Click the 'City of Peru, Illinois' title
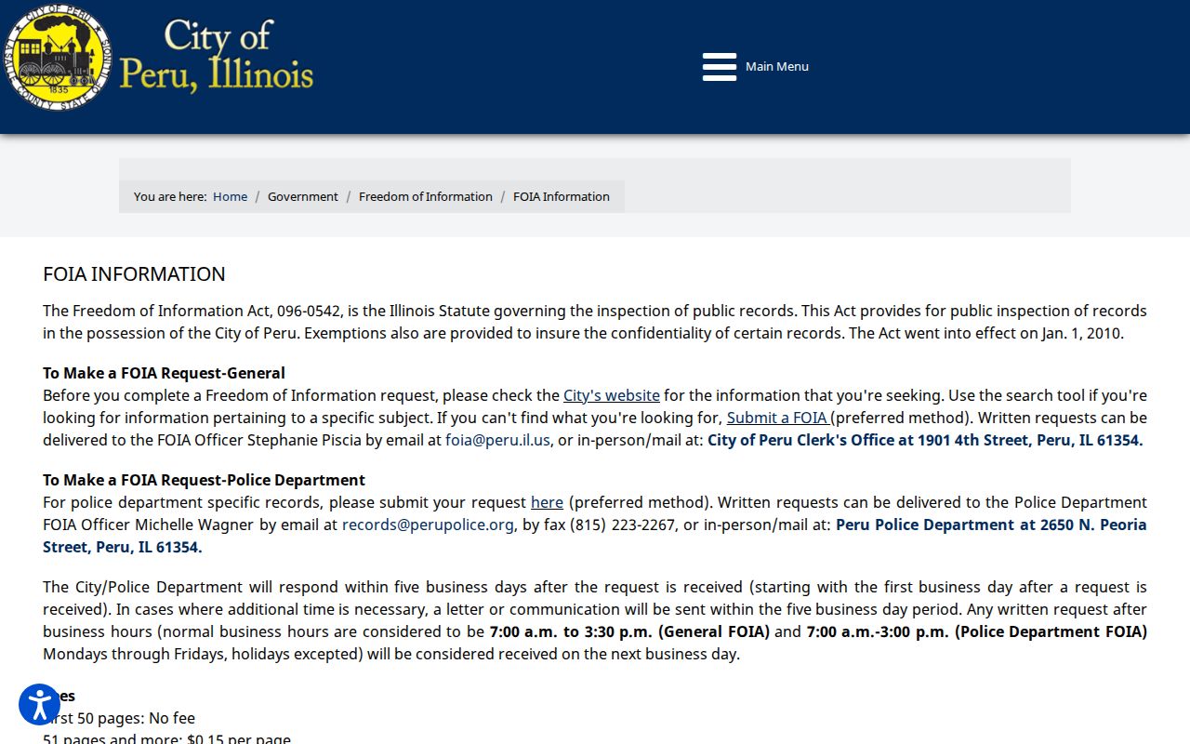The height and width of the screenshot is (744, 1190). (x=216, y=56)
